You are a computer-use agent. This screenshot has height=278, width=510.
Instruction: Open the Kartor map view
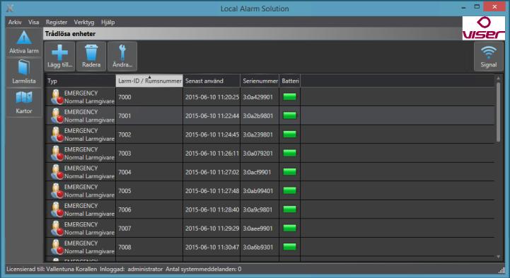click(x=24, y=103)
